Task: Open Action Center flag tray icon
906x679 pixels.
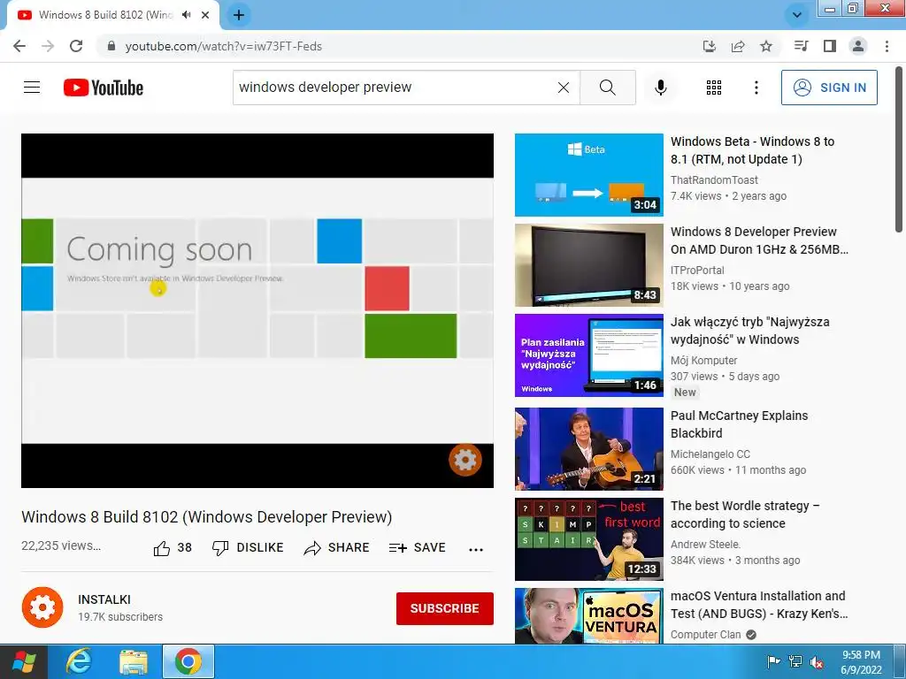Action: [773, 661]
